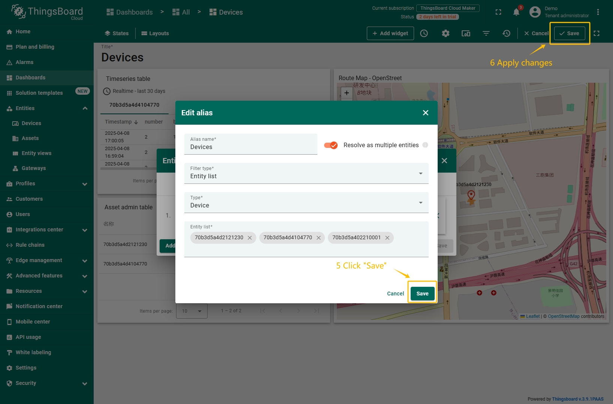The height and width of the screenshot is (404, 613).
Task: Open the Type Device dropdown
Action: click(x=306, y=203)
